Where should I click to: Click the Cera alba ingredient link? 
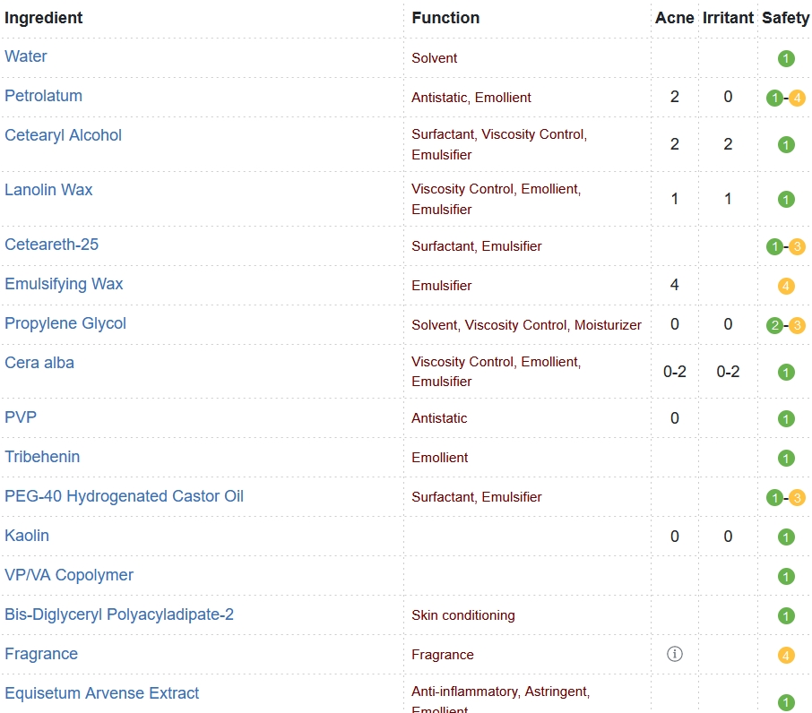pyautogui.click(x=39, y=363)
